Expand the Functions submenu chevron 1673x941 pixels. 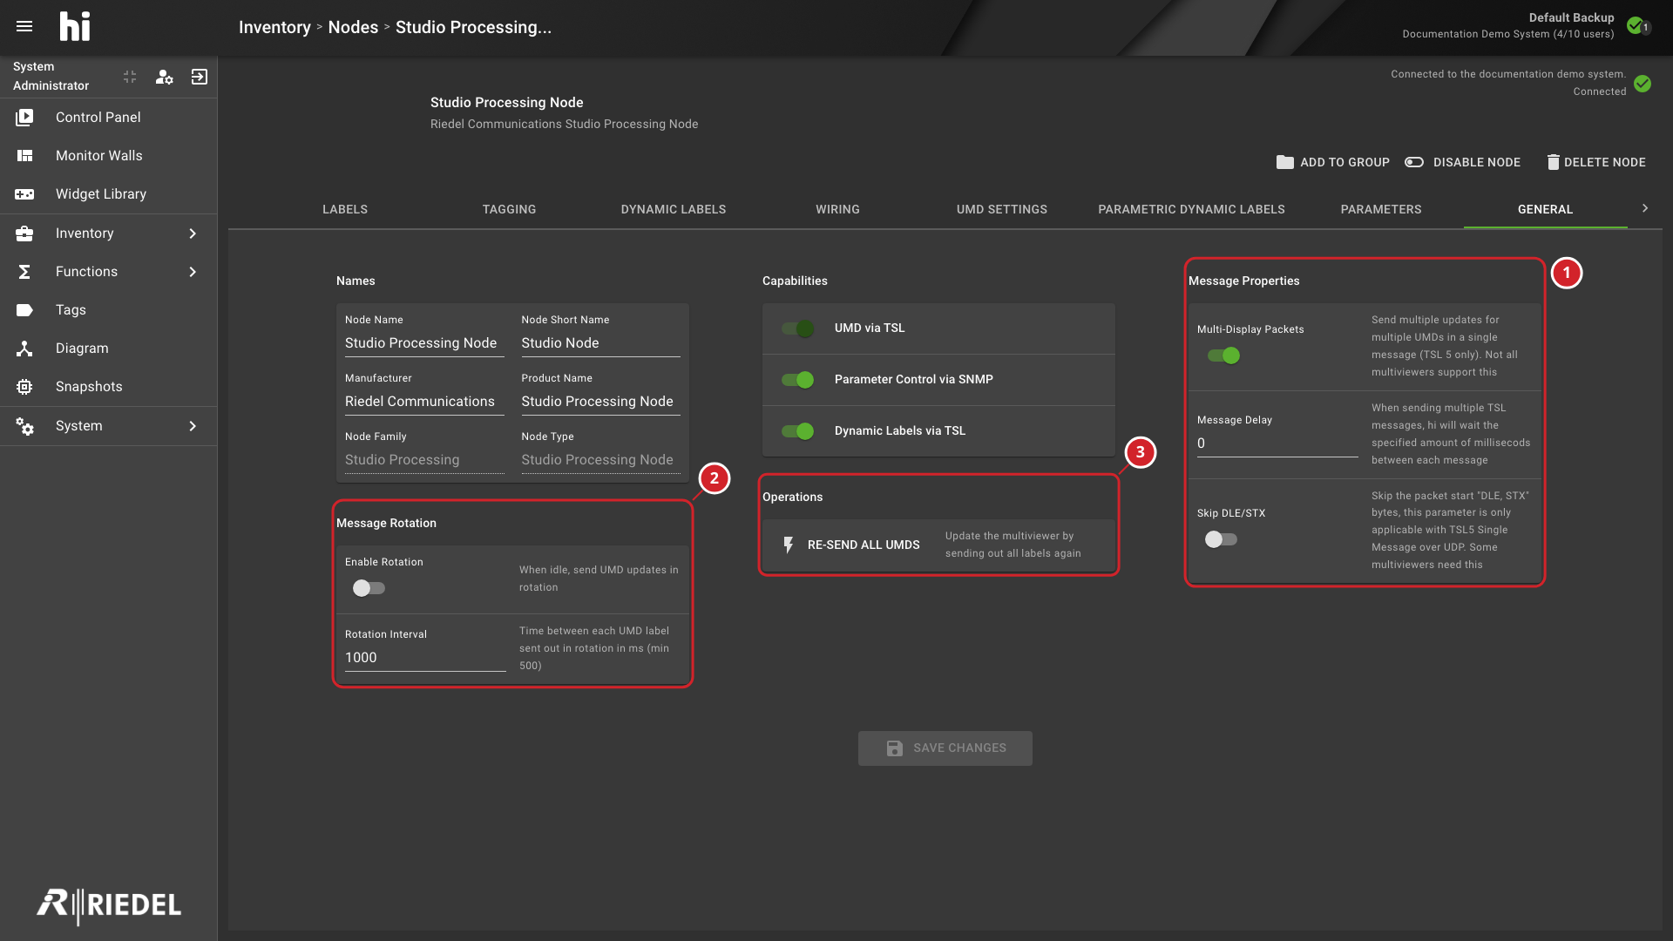[193, 271]
